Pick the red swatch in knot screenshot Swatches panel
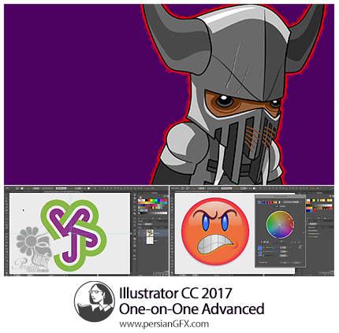The height and width of the screenshot is (333, 339). point(149,200)
